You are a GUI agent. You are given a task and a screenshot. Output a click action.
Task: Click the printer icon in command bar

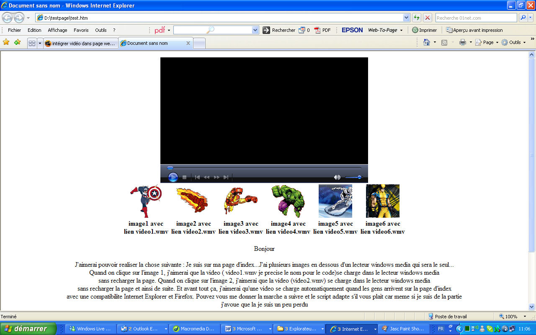pyautogui.click(x=463, y=42)
